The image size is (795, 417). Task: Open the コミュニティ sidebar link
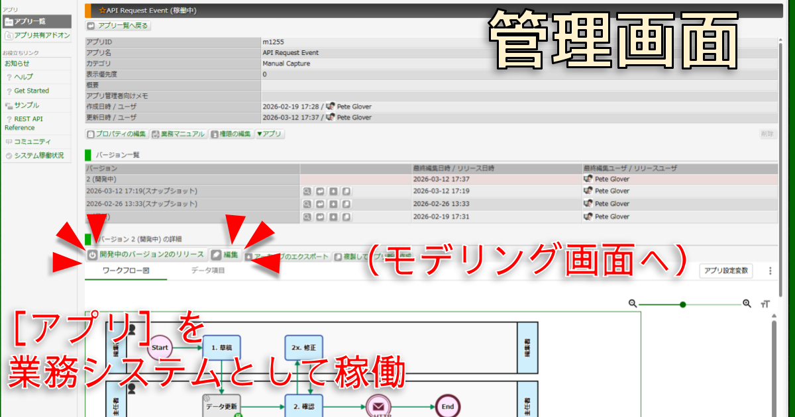click(33, 142)
